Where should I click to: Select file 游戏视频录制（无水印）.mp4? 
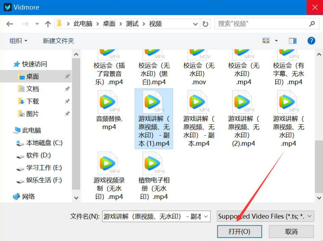click(x=109, y=176)
